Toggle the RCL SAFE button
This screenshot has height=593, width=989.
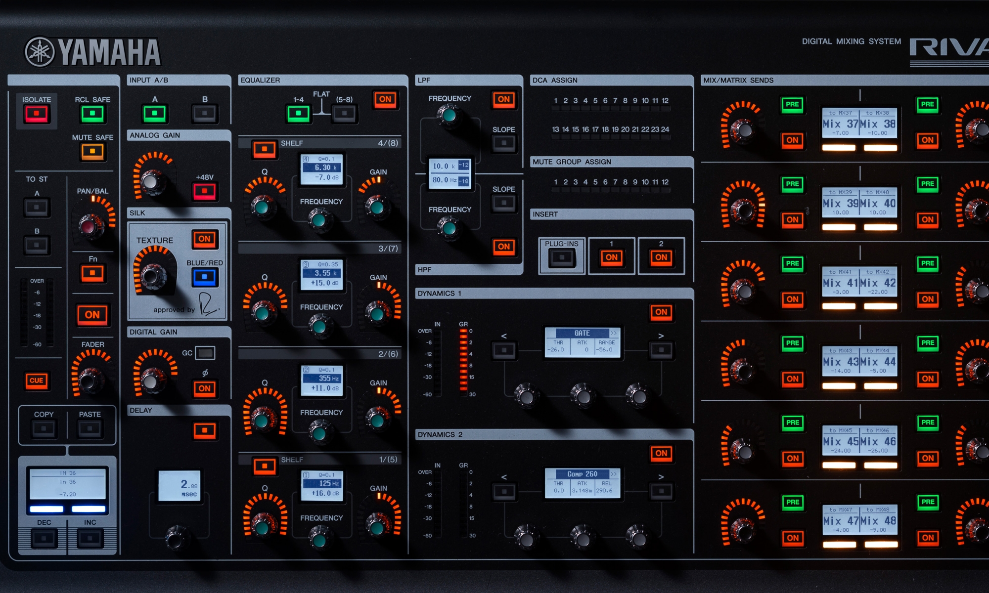92,114
